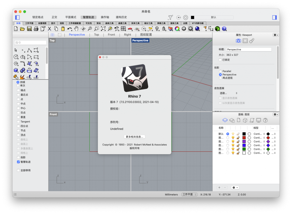Image resolution: width=292 pixels, height=214 pixels.
Task: Open linetype dropdown for 默认 layer
Action: (259, 134)
